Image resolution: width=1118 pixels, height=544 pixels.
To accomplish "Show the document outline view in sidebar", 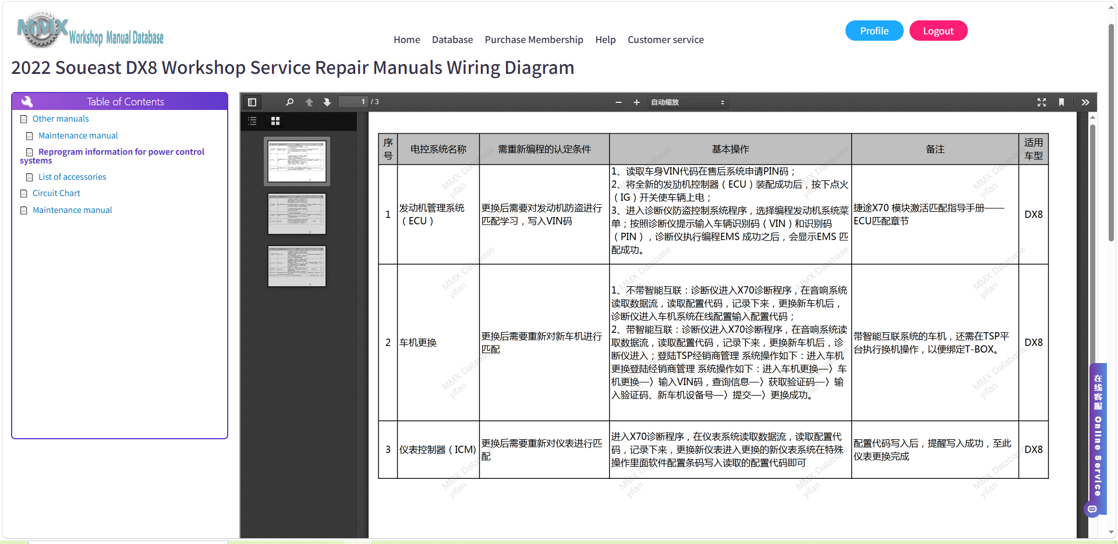I will [x=252, y=121].
